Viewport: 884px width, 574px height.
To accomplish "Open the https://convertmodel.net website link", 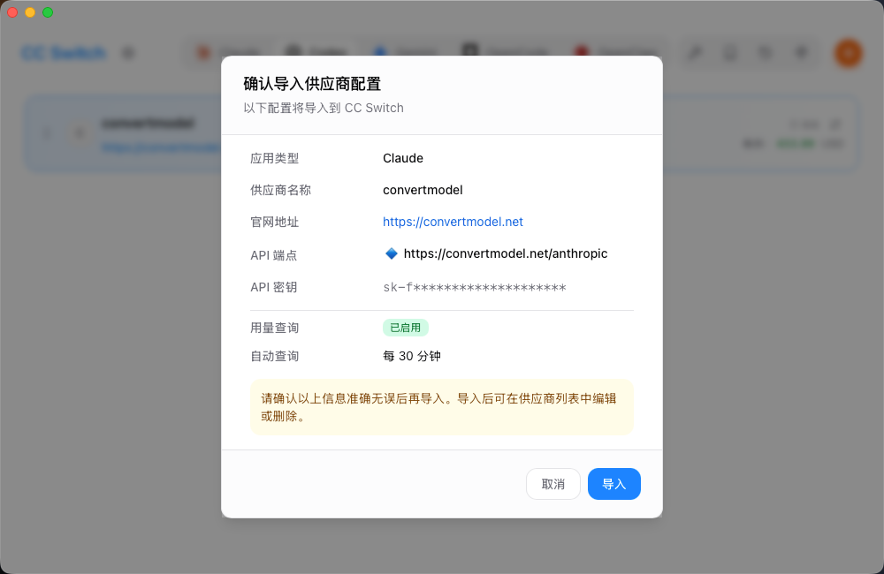I will pos(453,222).
